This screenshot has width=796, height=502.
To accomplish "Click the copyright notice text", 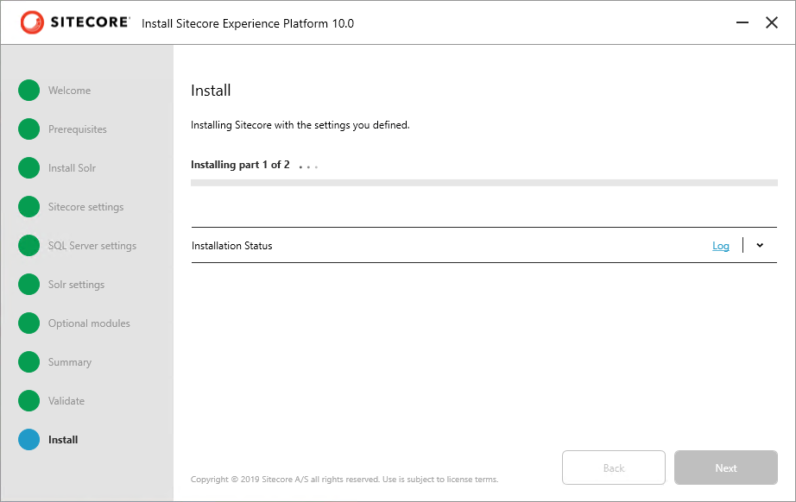I will [x=344, y=480].
